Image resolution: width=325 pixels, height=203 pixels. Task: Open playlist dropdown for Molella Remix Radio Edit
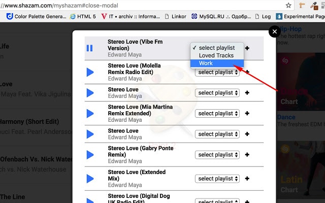pos(217,72)
